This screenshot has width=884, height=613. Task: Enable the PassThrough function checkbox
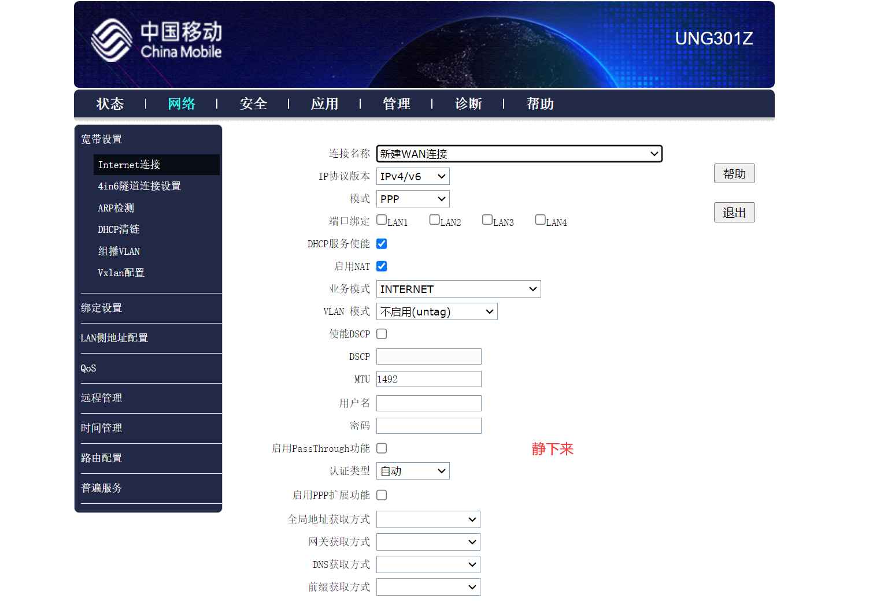(x=382, y=448)
